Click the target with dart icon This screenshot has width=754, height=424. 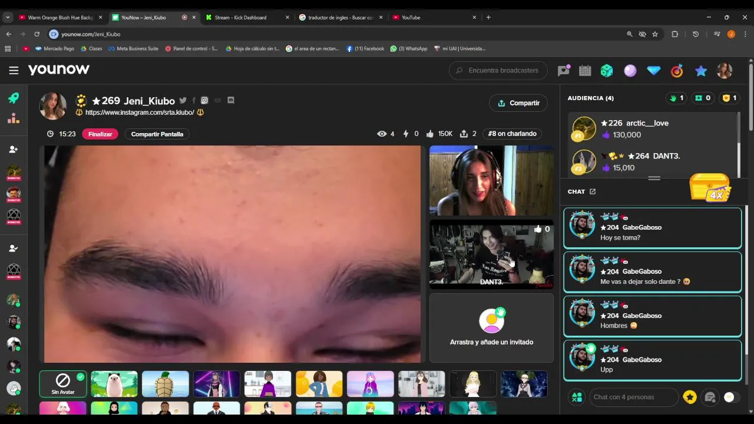click(677, 71)
